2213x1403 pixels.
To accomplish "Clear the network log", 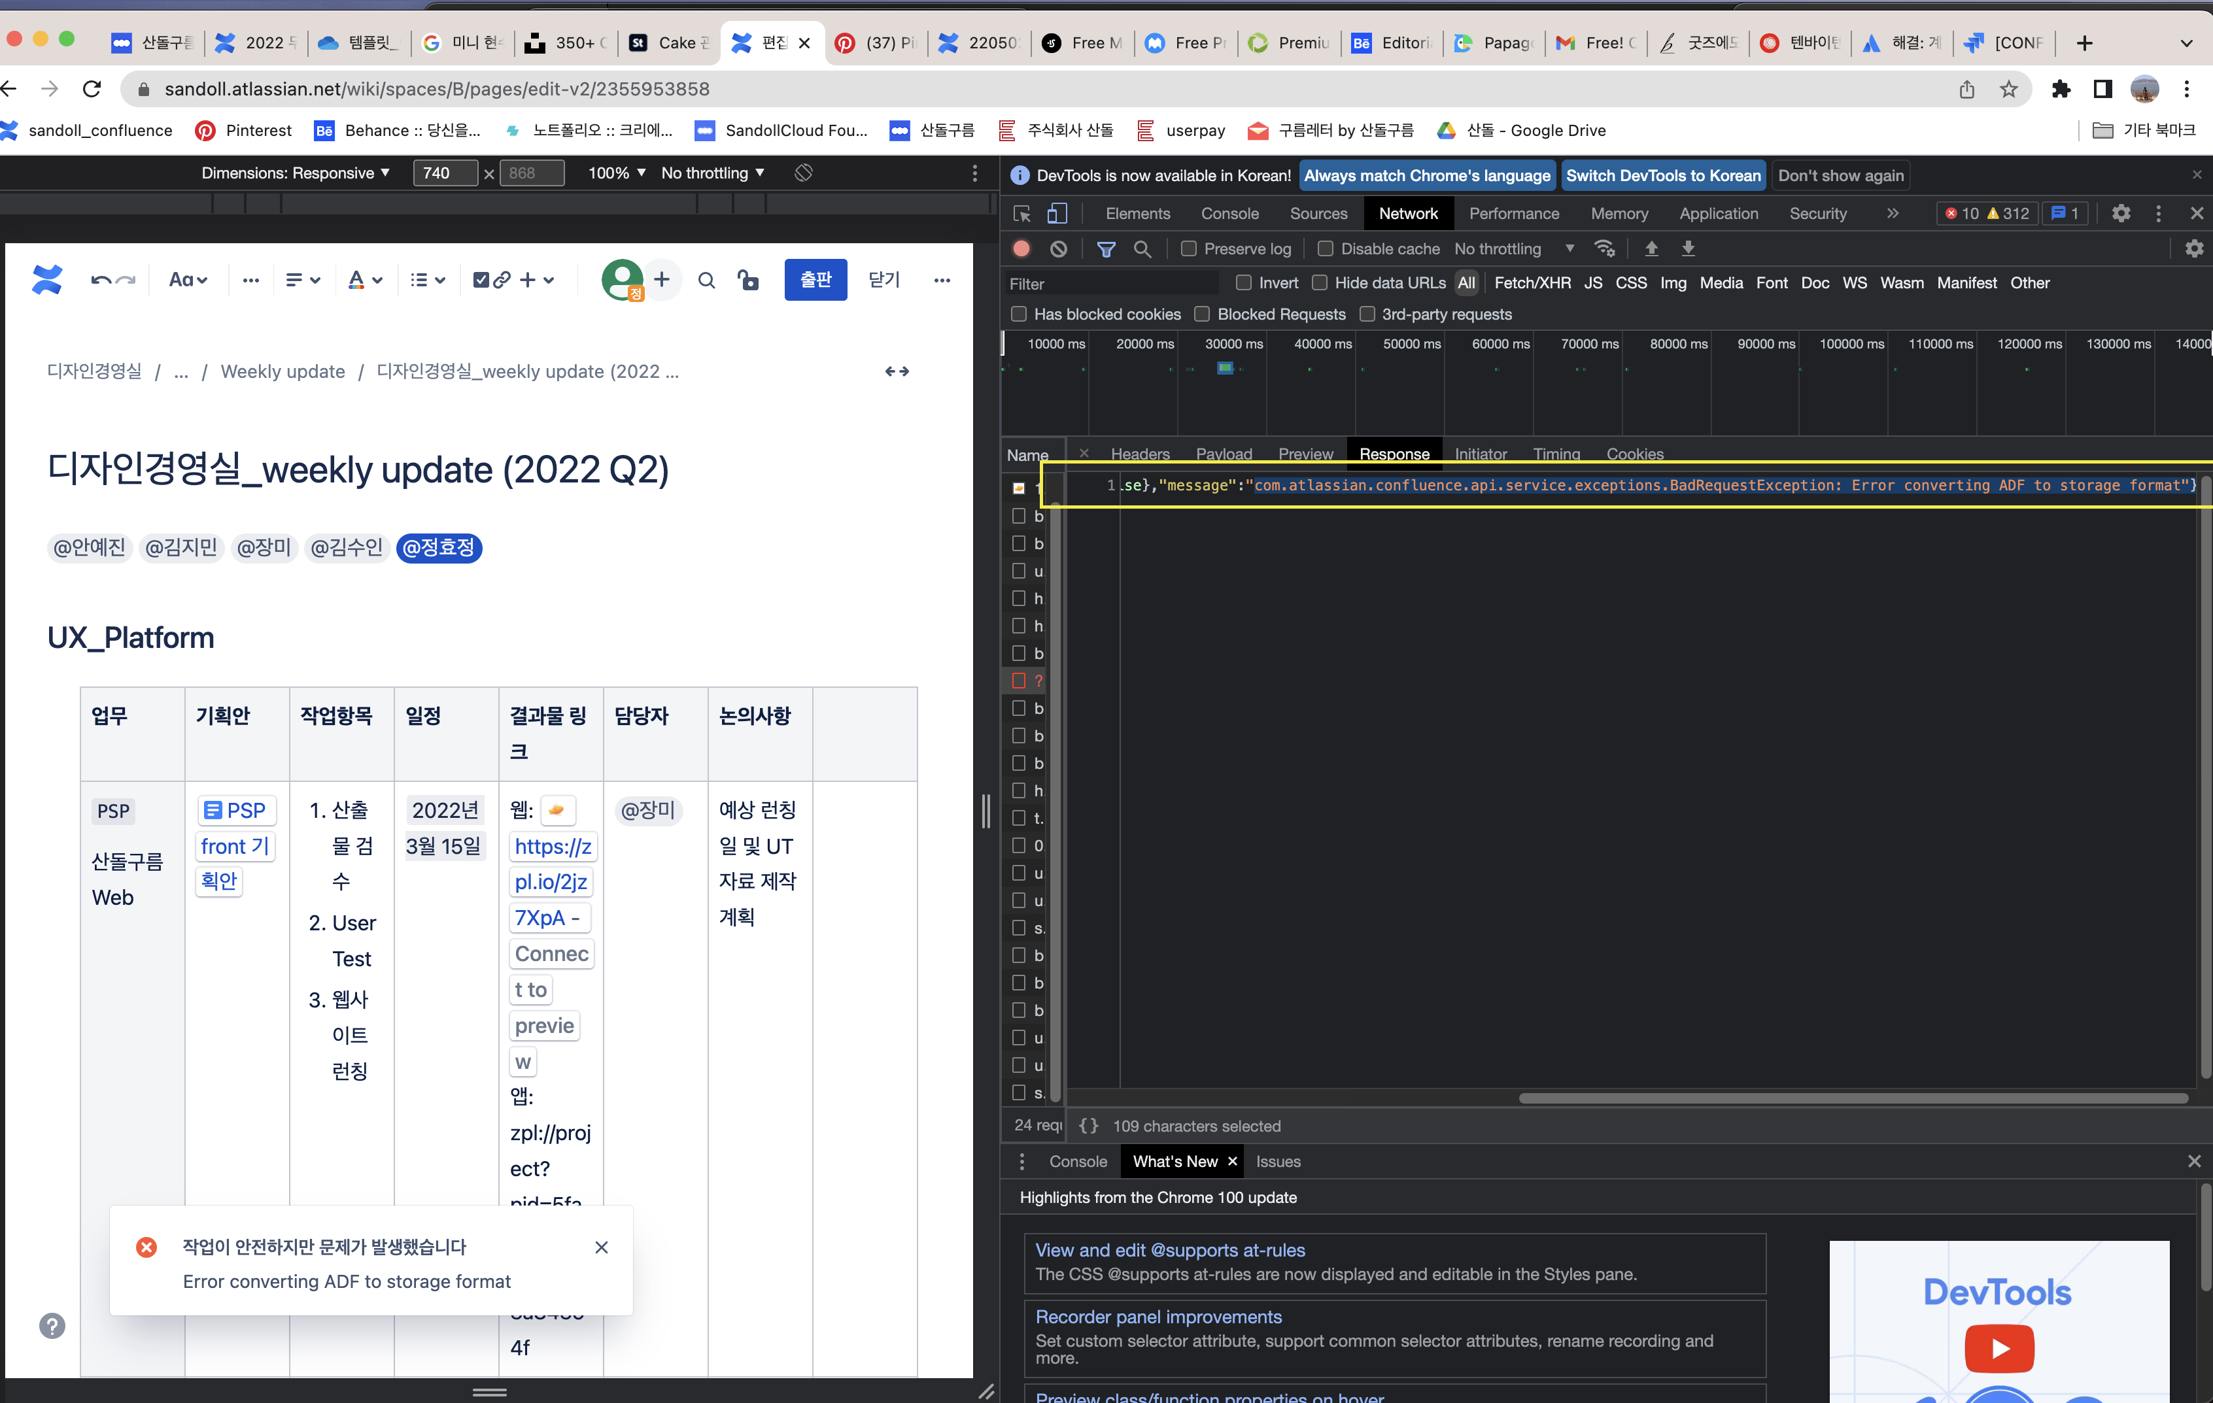I will (x=1059, y=248).
